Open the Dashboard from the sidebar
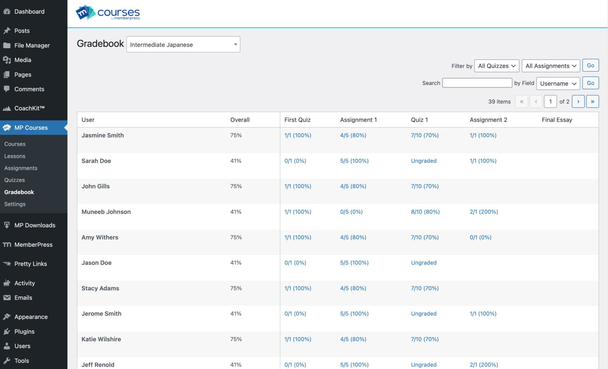Screen dimensions: 608x369 (7, 11)
